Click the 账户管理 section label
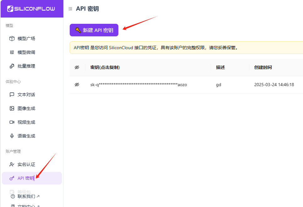The image size is (303, 207). [x=13, y=151]
